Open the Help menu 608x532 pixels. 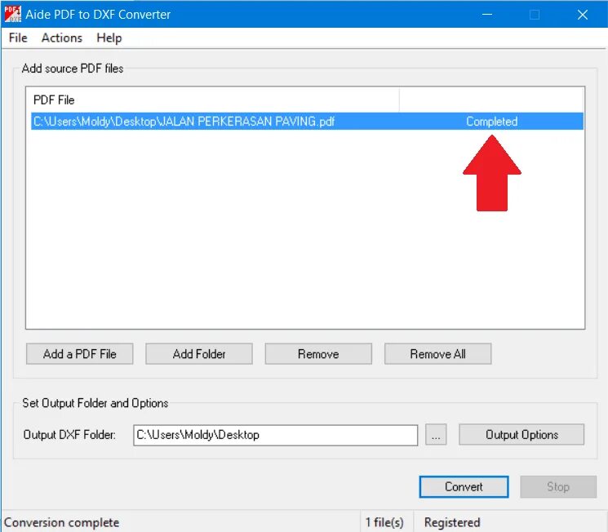tap(109, 38)
